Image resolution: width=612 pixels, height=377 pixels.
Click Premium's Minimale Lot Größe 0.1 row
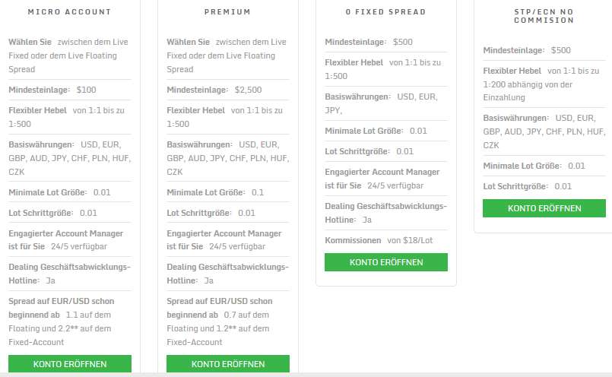(x=228, y=192)
